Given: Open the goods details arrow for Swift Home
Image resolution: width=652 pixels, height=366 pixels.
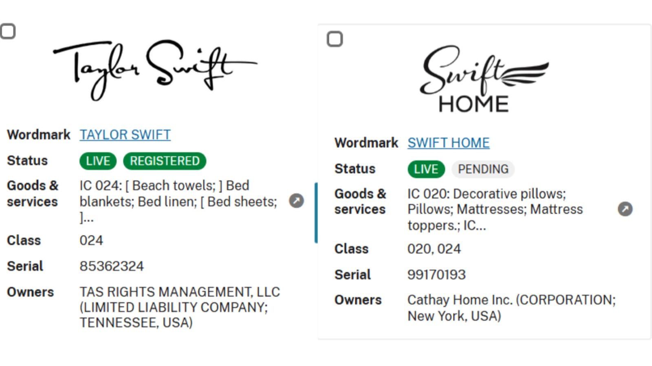Looking at the screenshot, I should (625, 209).
